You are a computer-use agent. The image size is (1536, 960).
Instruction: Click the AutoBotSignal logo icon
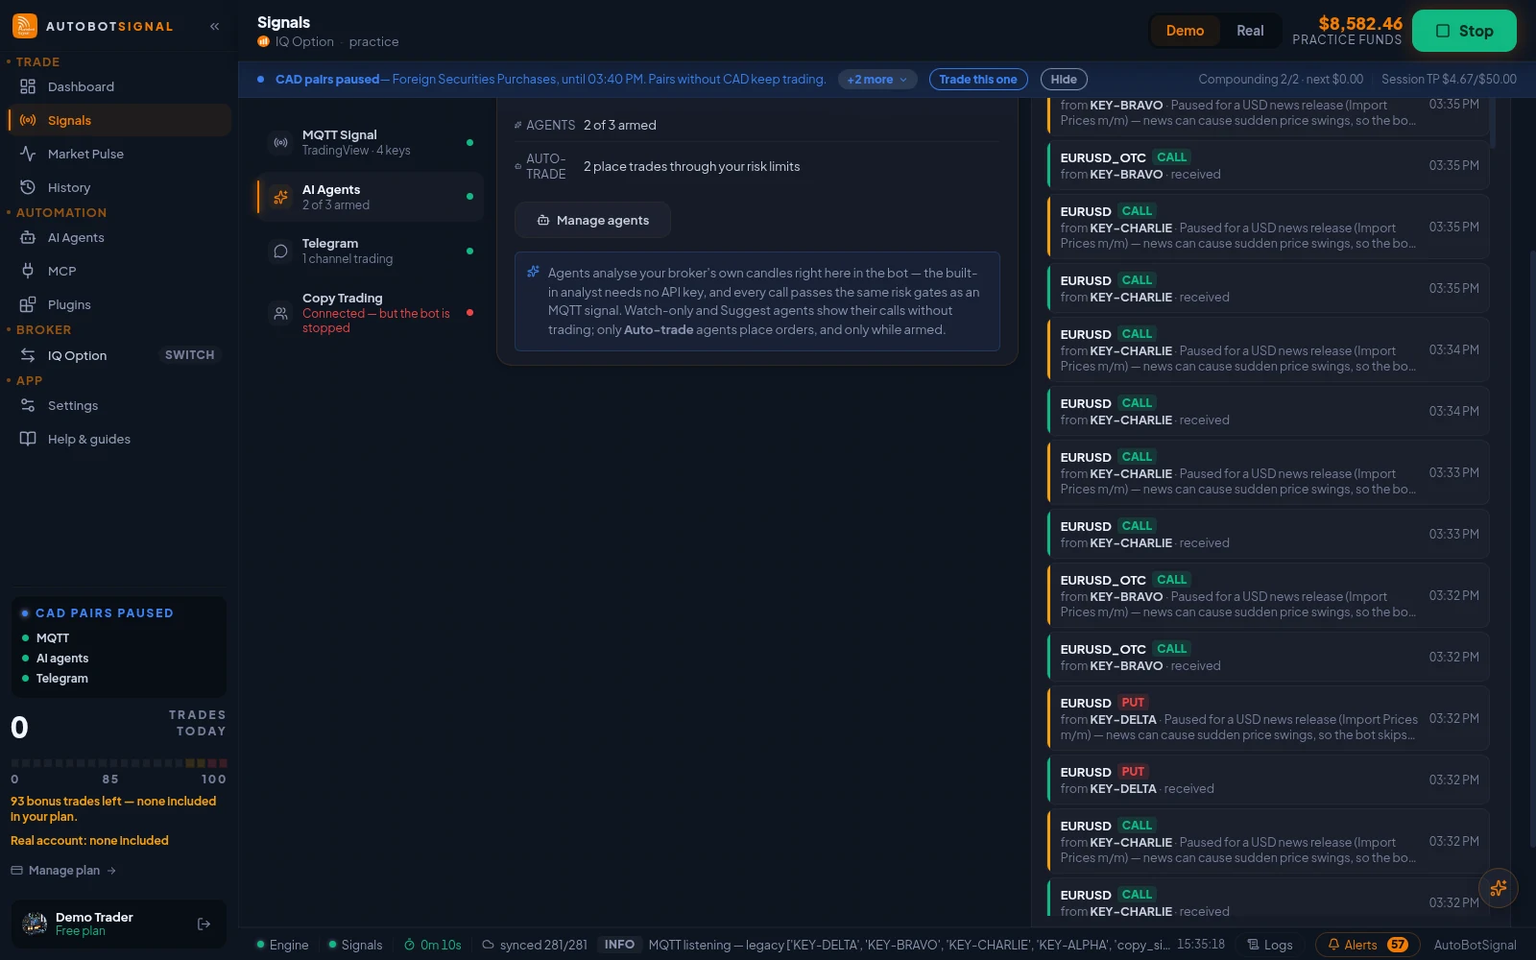[25, 26]
